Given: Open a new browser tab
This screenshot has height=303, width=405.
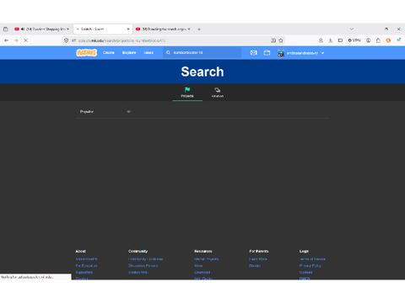Looking at the screenshot, I should (199, 29).
